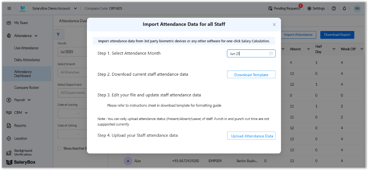Open the Pending Requests clipboard icon
Viewport: 368px width, 171px height.
270,8
